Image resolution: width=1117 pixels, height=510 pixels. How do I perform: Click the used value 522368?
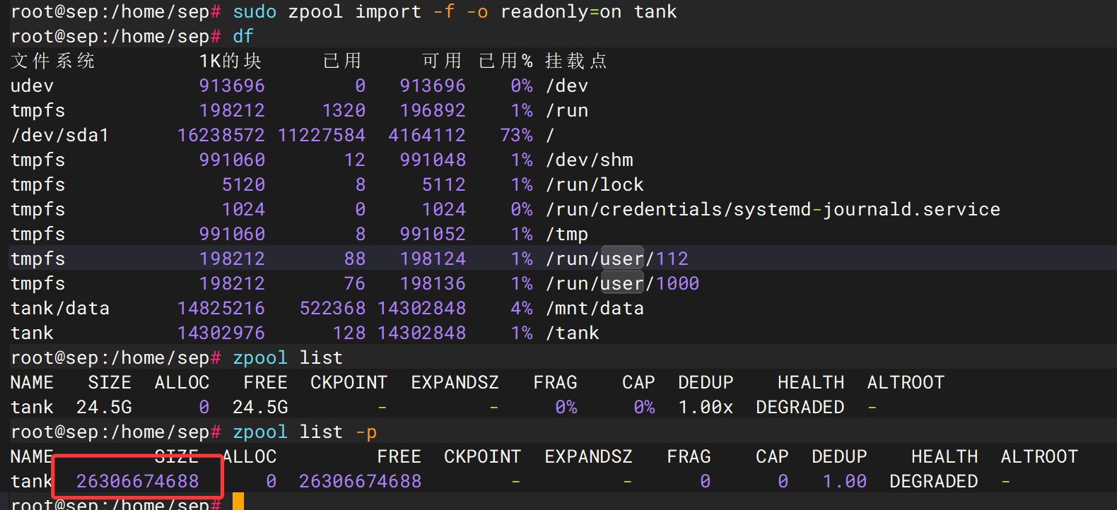pyautogui.click(x=332, y=309)
